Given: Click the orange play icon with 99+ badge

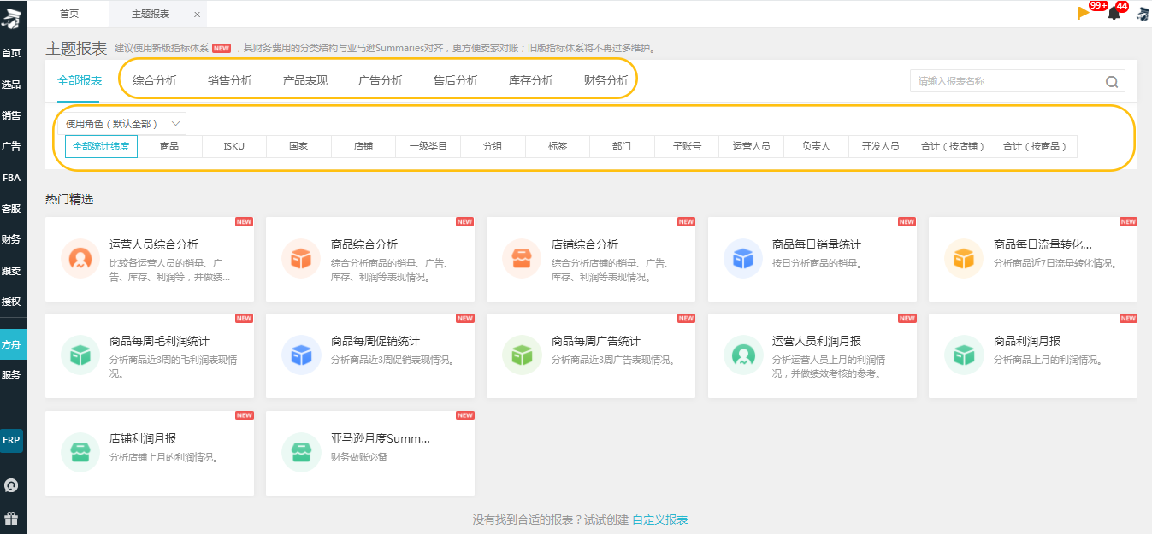Looking at the screenshot, I should [1084, 13].
